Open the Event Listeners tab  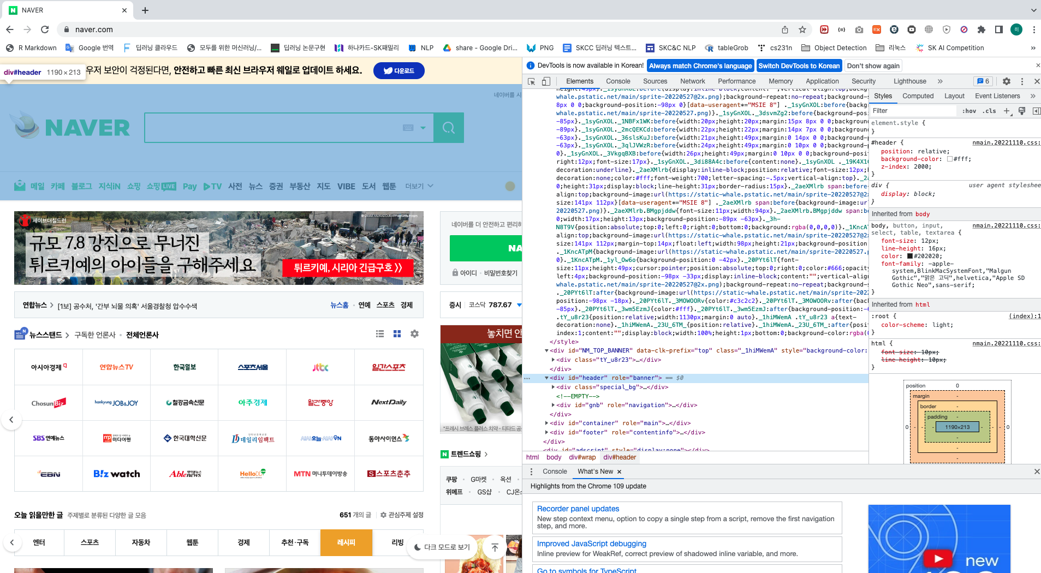[997, 96]
